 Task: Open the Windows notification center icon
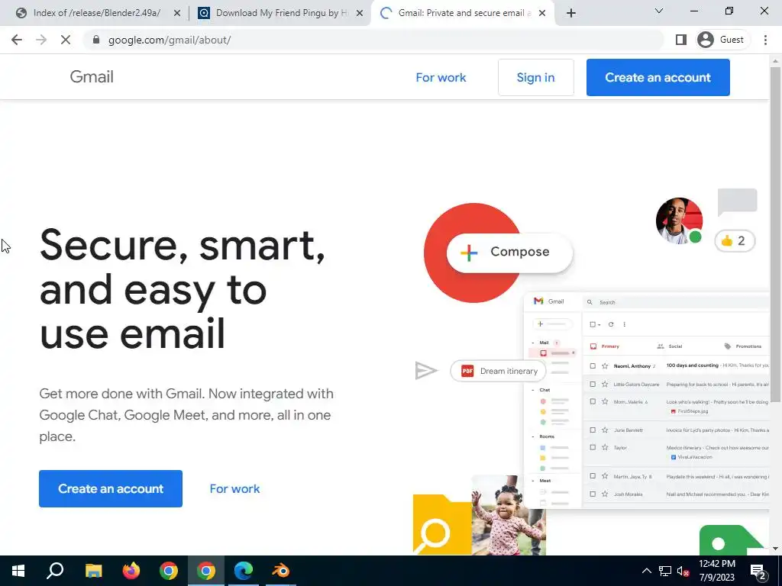758,571
